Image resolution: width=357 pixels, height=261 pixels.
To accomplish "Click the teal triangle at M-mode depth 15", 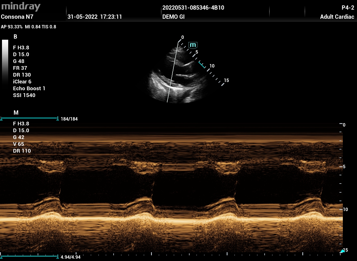I will (342, 251).
